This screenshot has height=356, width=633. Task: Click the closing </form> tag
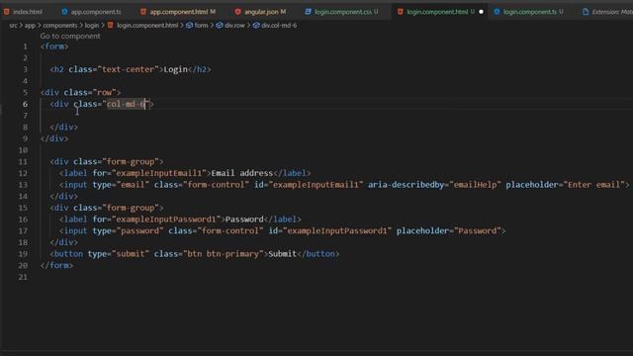point(57,266)
